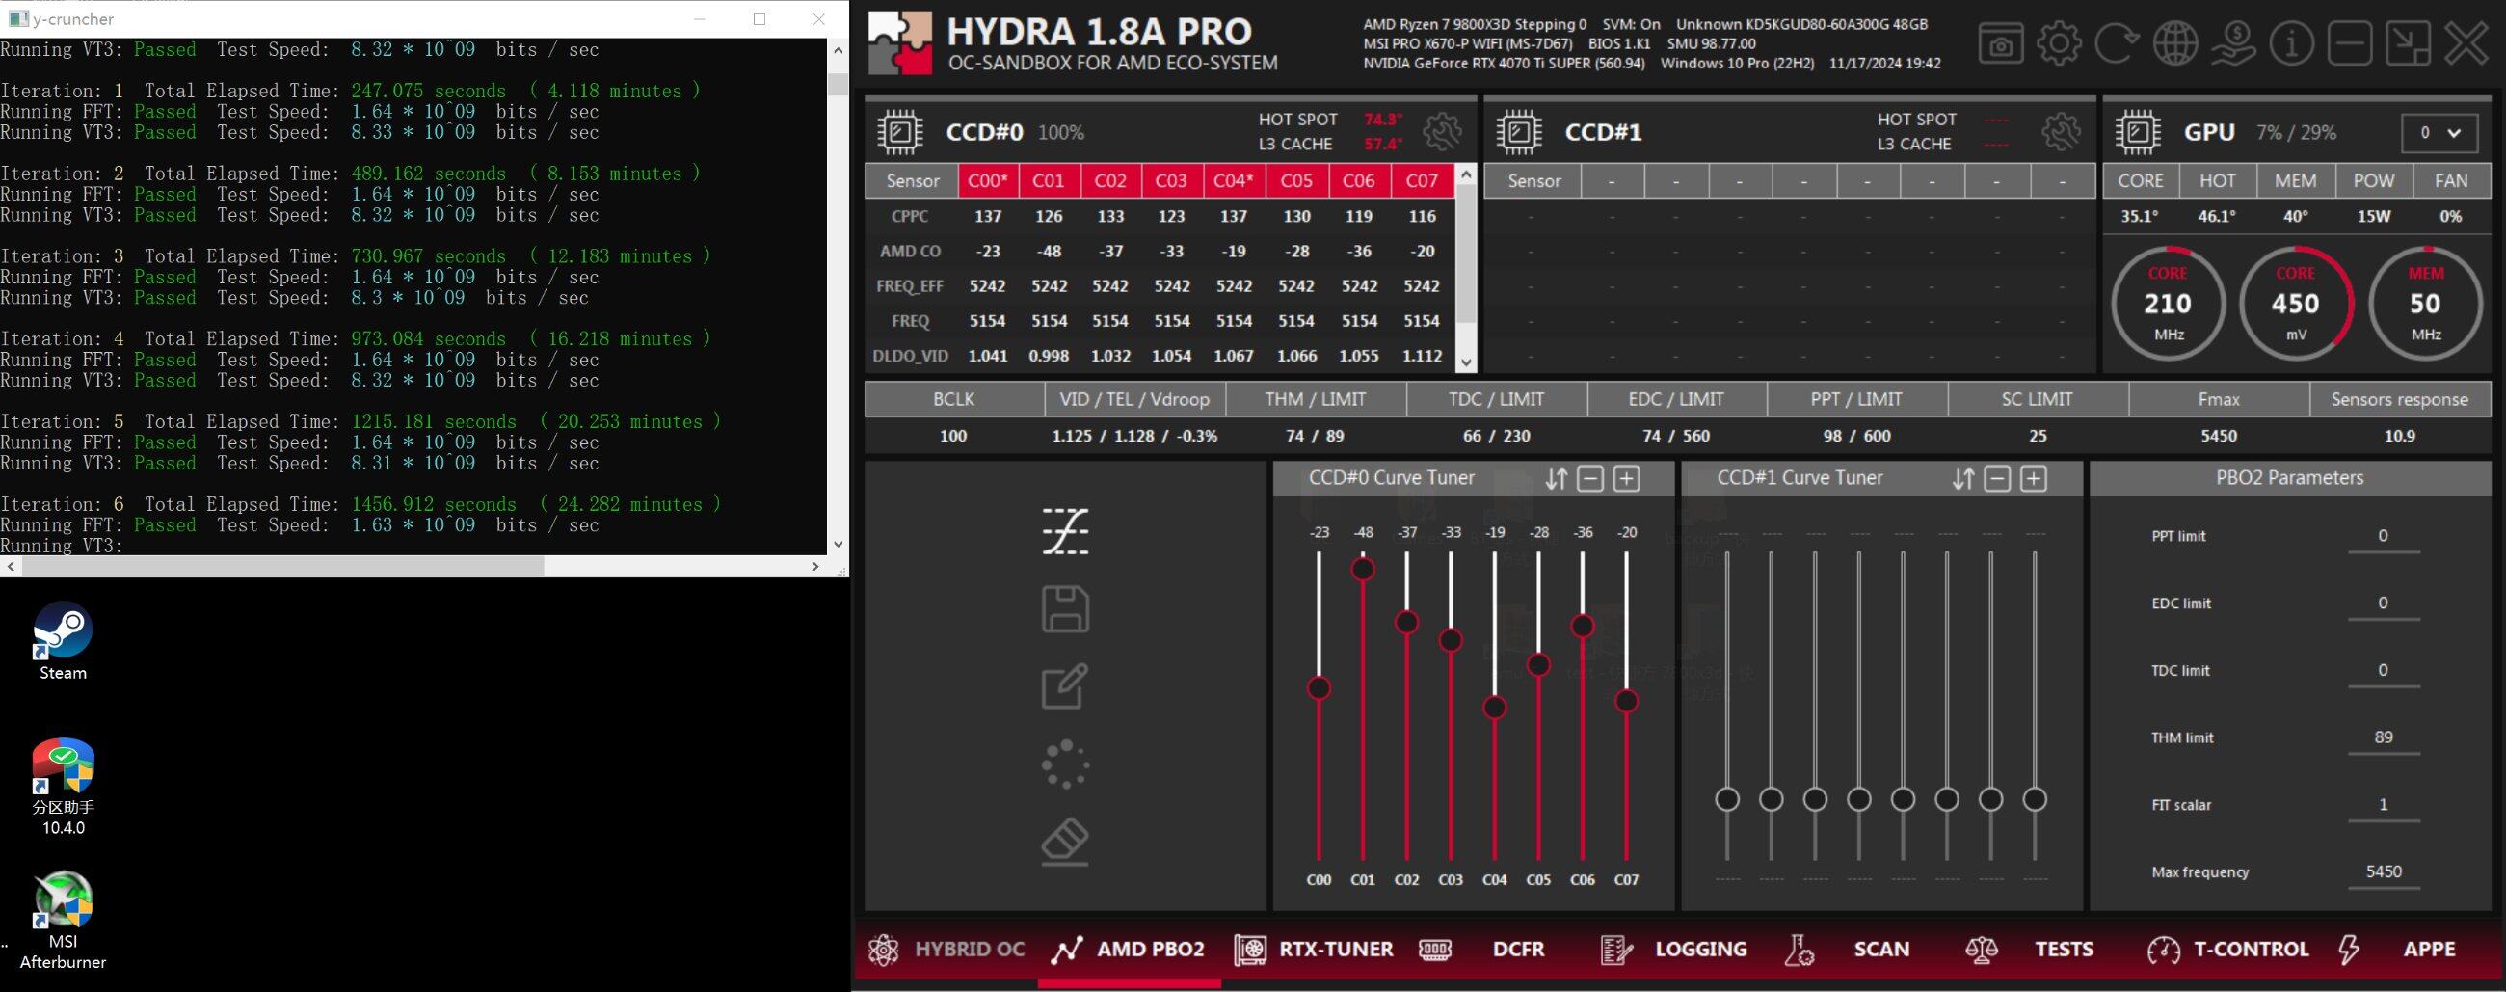Open Steam desktop shortcut
Image resolution: width=2506 pixels, height=992 pixels.
(x=63, y=641)
